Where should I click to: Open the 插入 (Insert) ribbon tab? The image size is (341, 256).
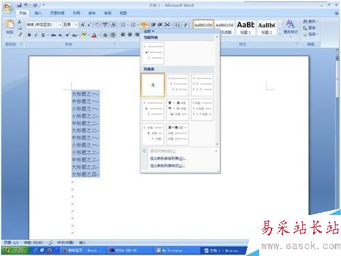[38, 13]
